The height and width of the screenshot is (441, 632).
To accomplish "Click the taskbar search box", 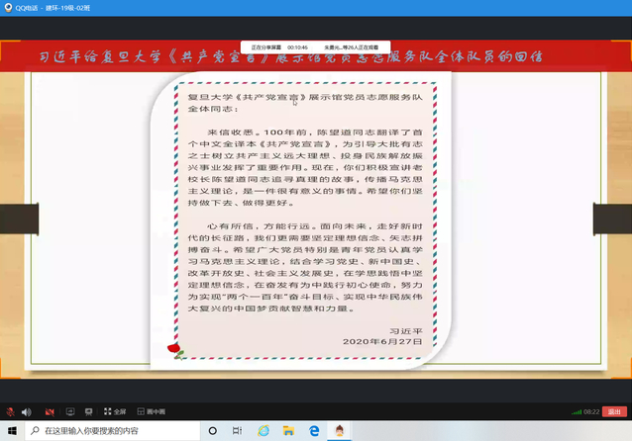I will 109,431.
